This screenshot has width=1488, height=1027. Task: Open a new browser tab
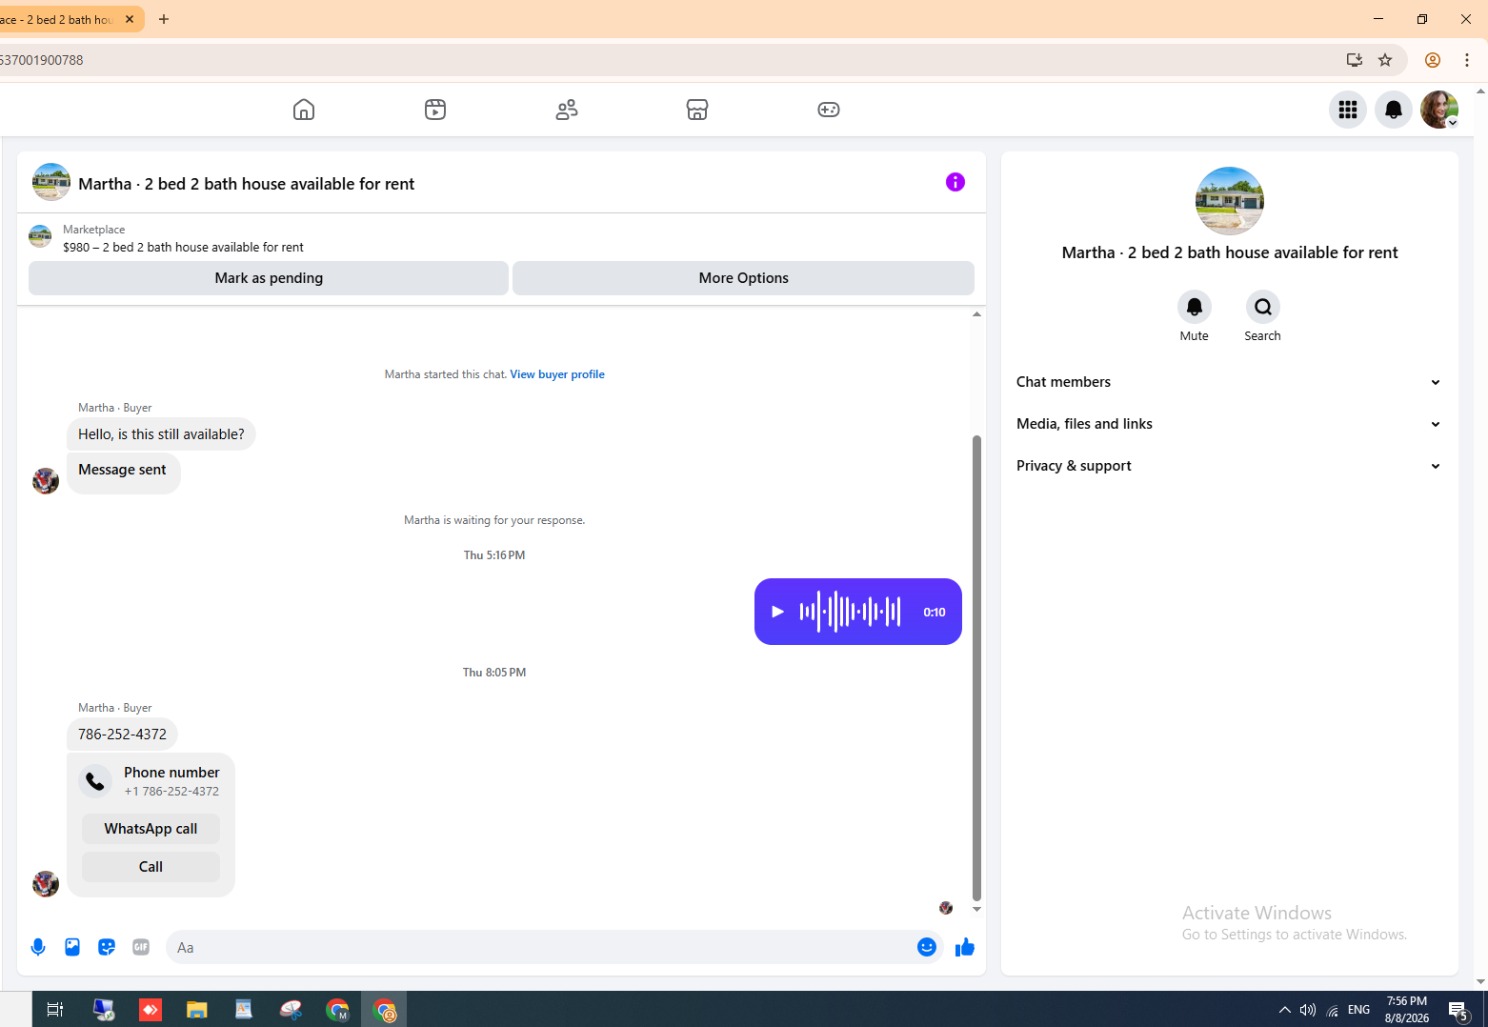(164, 19)
